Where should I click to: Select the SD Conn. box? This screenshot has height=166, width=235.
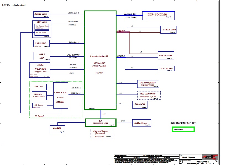39,106
